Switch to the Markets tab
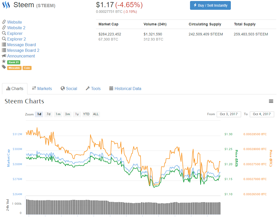Screen dimensions: 278x217 pos(42,88)
